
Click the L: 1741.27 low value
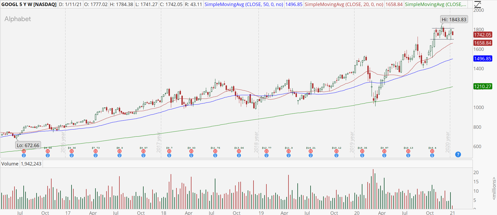tap(146, 4)
